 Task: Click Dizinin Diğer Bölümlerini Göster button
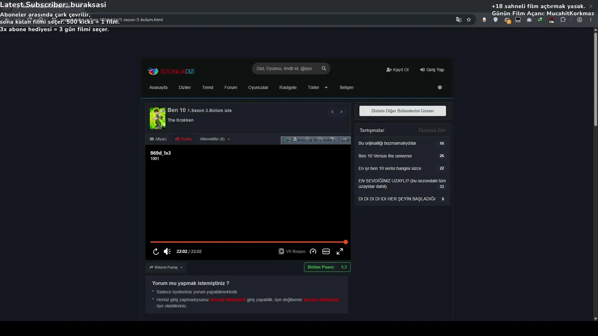403,111
